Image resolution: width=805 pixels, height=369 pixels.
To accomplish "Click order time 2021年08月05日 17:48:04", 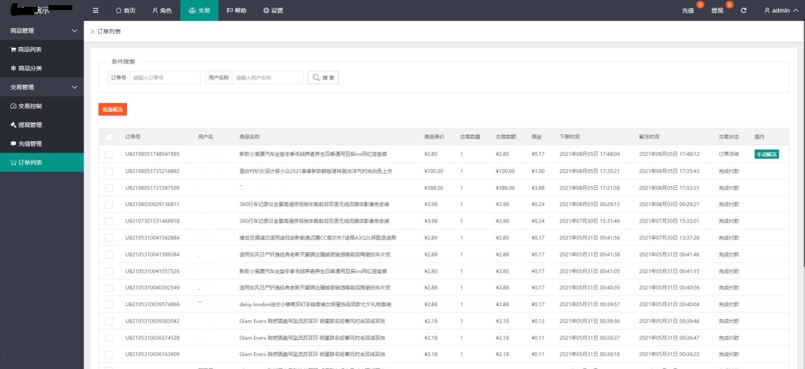I will (x=590, y=154).
